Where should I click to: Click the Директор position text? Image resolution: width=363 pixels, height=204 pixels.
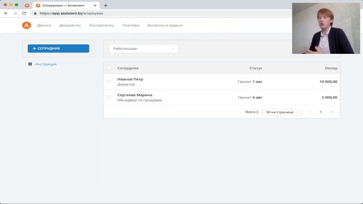[x=126, y=84]
